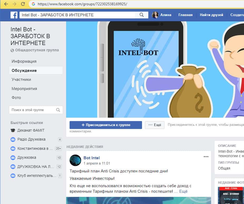The width and height of the screenshot is (244, 204).
Task: Click Алина profile picture in header
Action: (155, 15)
